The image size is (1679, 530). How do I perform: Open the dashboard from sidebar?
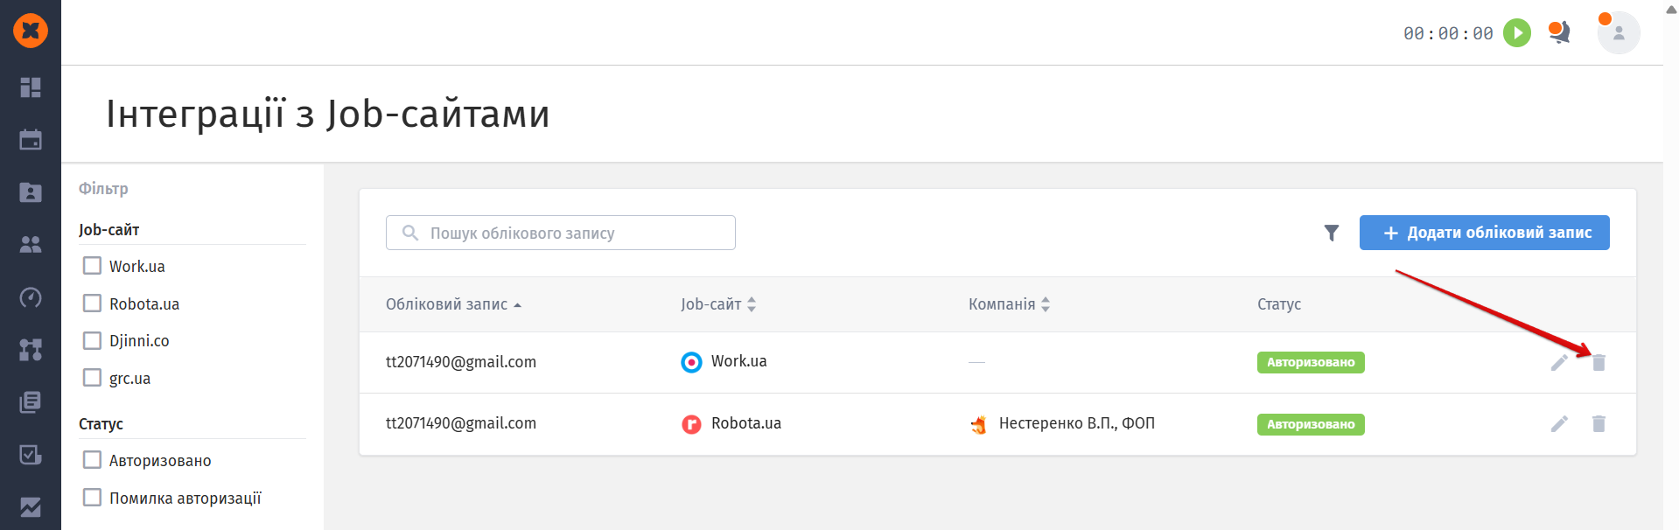tap(31, 87)
